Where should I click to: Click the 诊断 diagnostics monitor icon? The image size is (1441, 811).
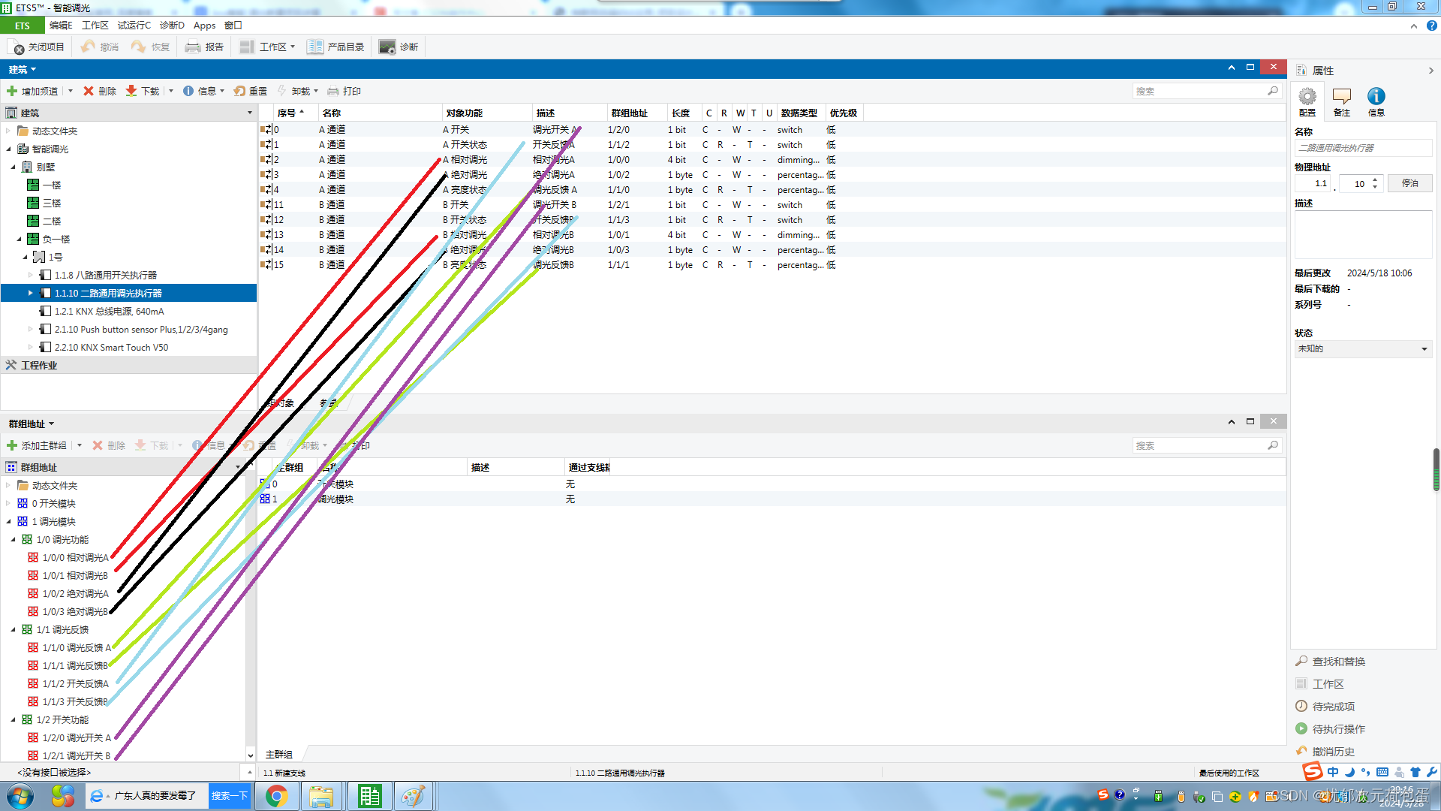[x=387, y=47]
